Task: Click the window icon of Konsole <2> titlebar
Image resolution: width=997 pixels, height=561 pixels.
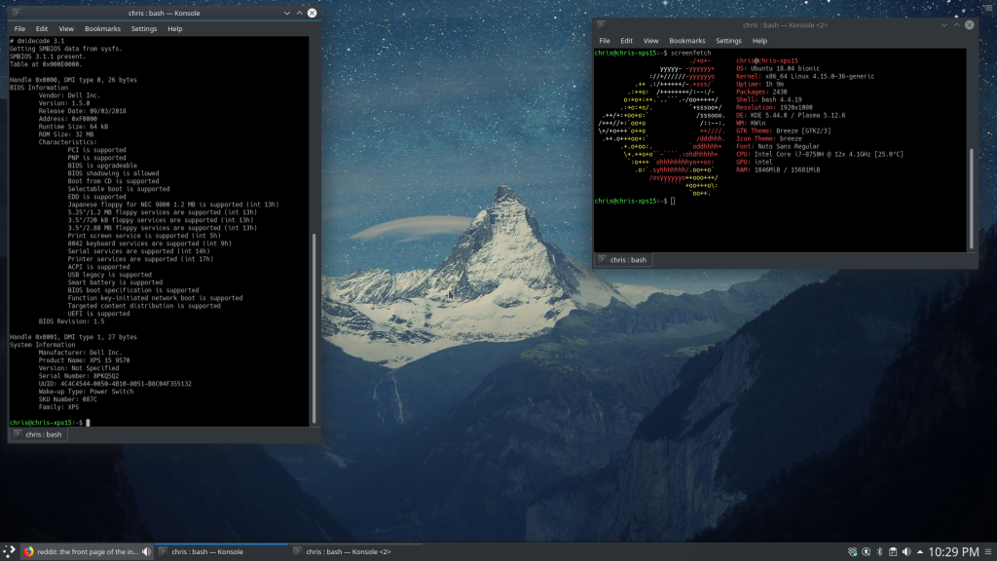Action: [601, 24]
